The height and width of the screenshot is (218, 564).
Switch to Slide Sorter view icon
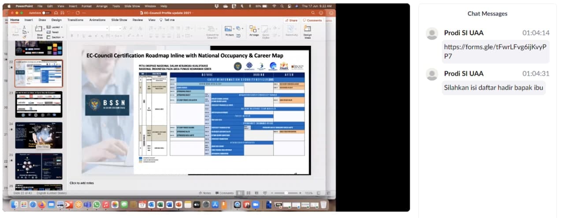tap(249, 193)
